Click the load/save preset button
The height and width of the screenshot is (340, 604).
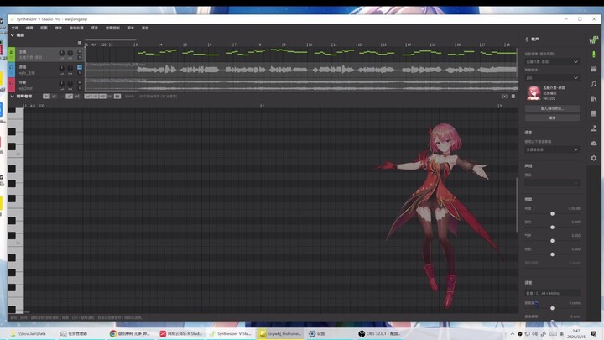[552, 108]
